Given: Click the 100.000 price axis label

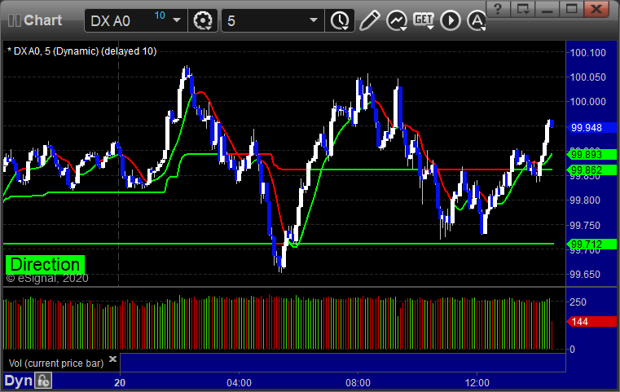Looking at the screenshot, I should pos(587,102).
